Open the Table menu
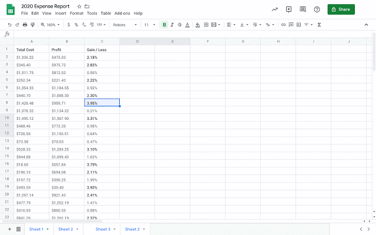 tap(106, 13)
